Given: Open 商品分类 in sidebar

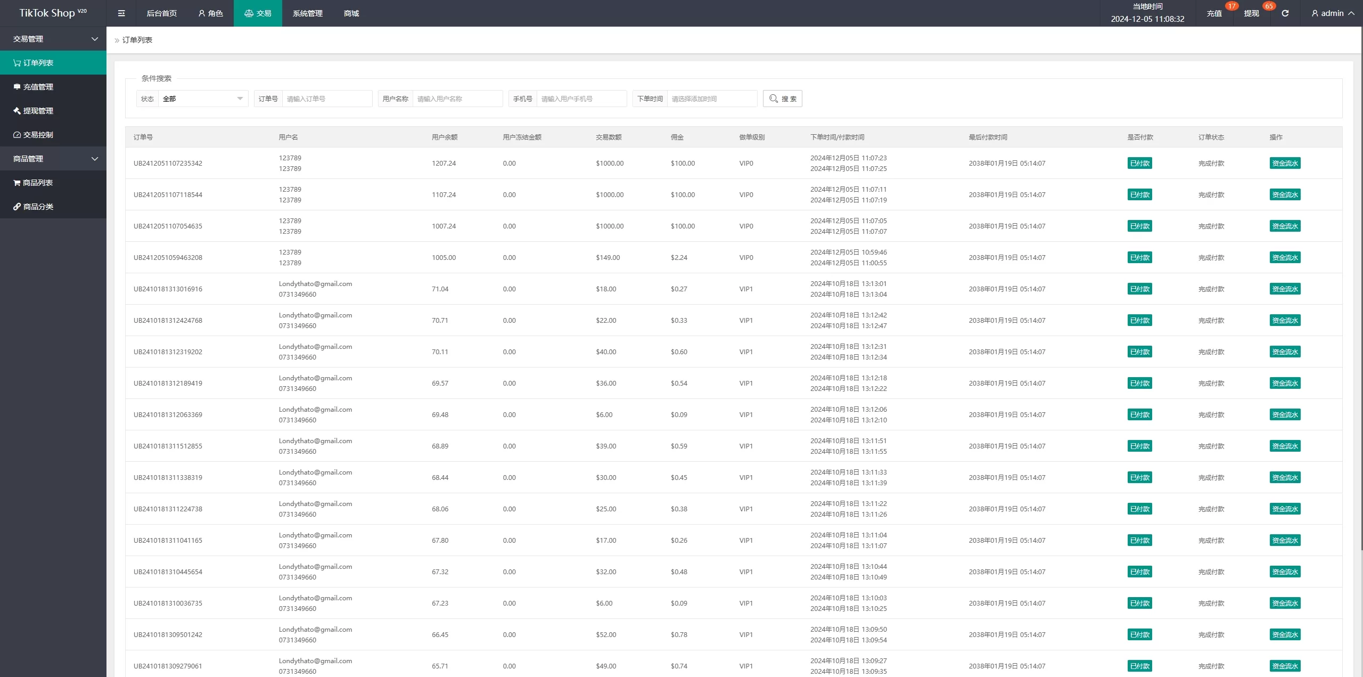Looking at the screenshot, I should click(x=38, y=207).
